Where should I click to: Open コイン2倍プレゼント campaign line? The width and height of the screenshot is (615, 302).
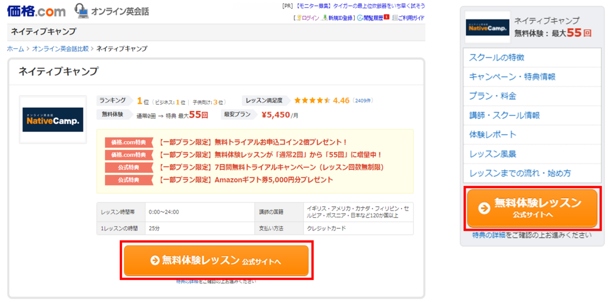click(x=253, y=142)
